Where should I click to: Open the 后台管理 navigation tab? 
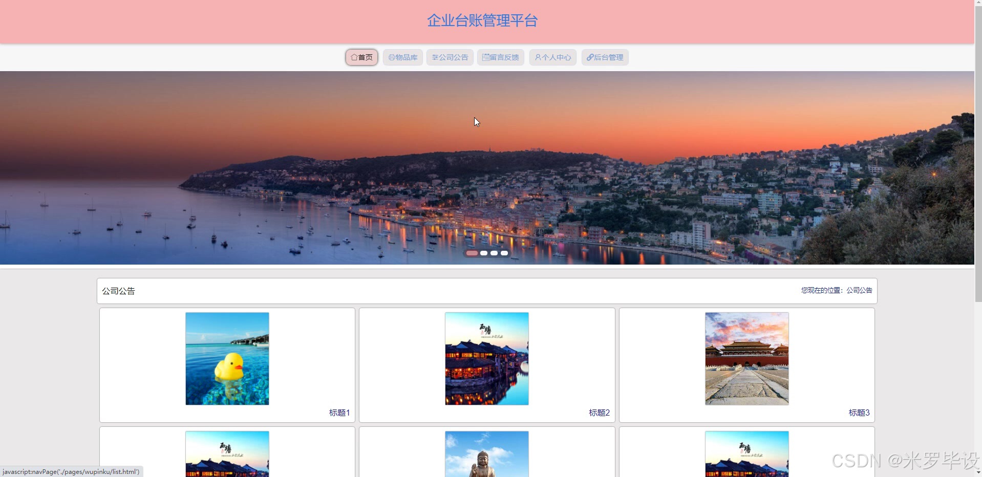(605, 57)
